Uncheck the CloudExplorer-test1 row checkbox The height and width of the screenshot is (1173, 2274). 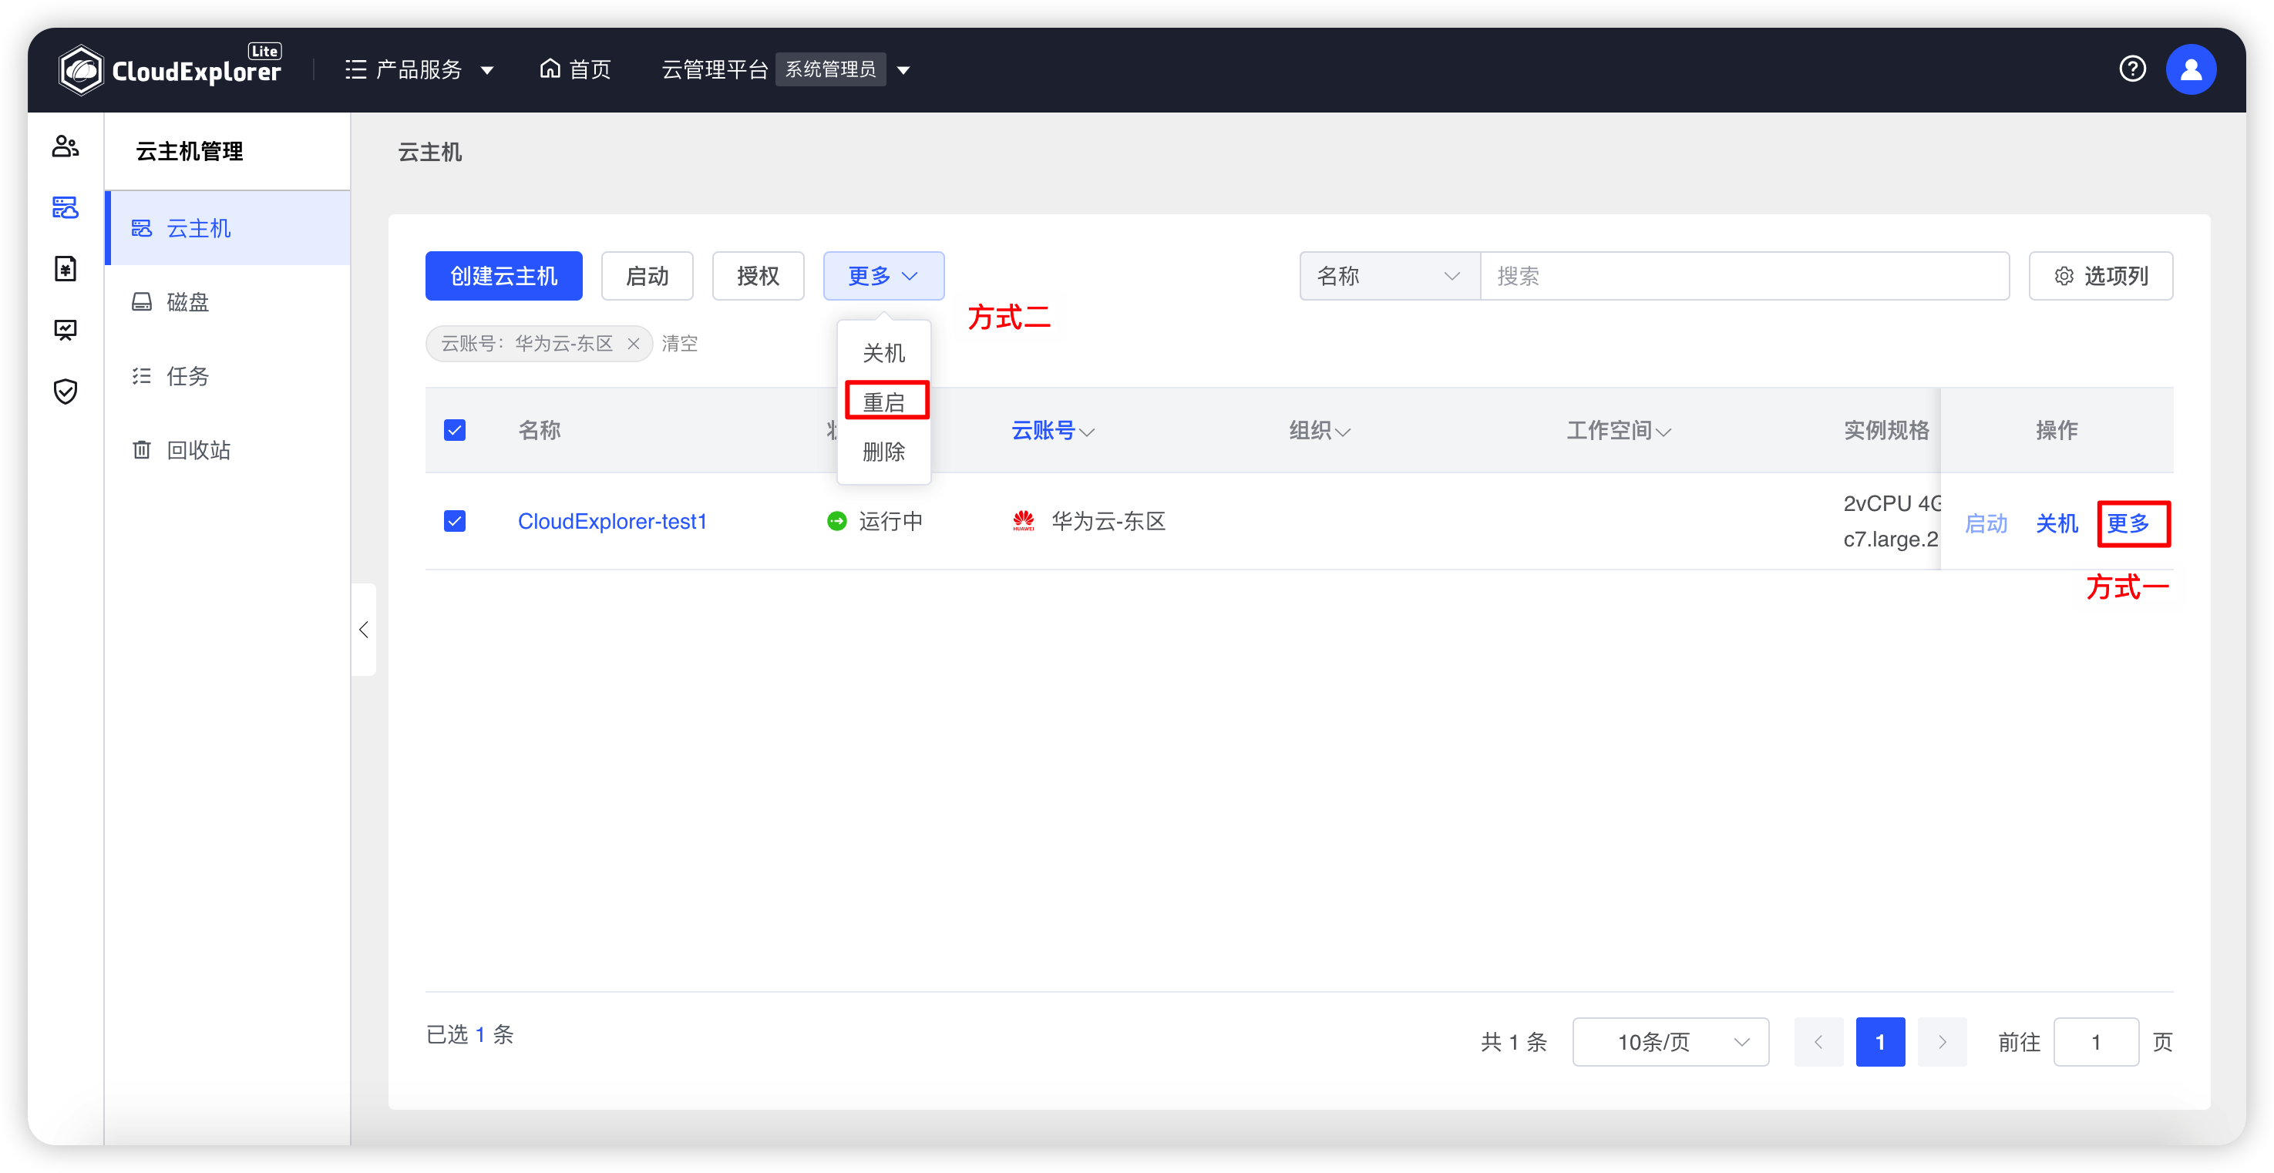pos(455,522)
